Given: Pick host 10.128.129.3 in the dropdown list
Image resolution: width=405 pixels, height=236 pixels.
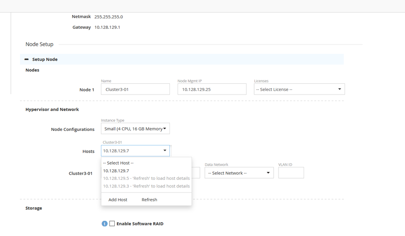Looking at the screenshot, I should coord(146,186).
